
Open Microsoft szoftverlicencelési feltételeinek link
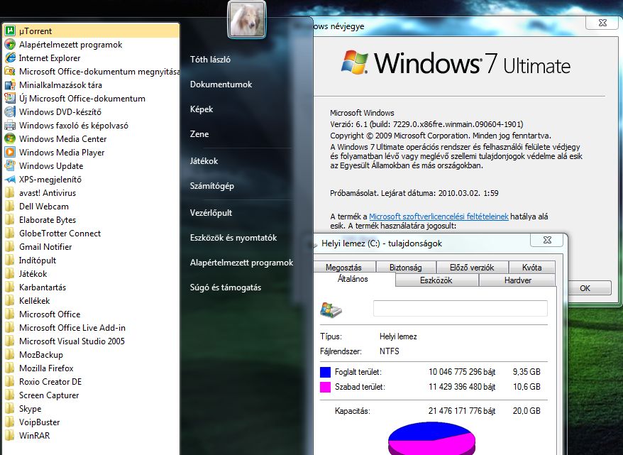(439, 216)
